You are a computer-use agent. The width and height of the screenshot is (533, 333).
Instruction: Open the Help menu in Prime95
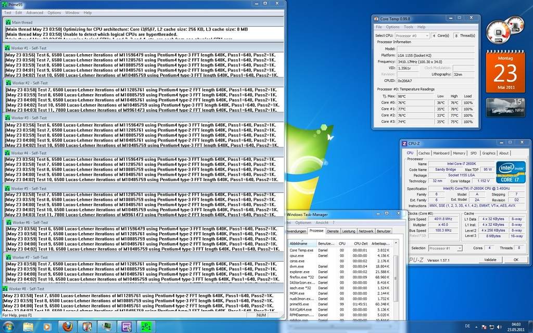87,12
